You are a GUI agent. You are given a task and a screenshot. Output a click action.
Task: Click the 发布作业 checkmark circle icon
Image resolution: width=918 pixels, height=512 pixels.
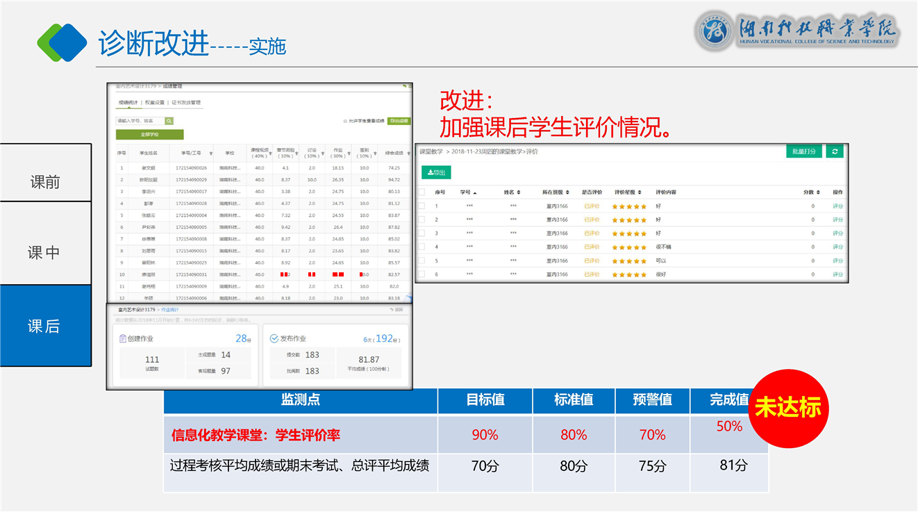click(274, 339)
